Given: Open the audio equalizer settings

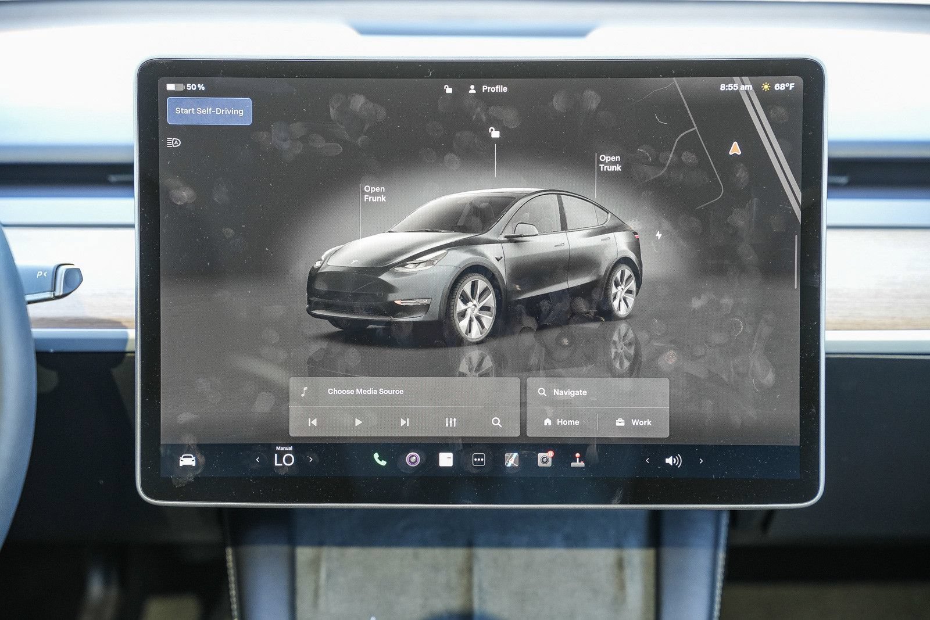Looking at the screenshot, I should (450, 422).
